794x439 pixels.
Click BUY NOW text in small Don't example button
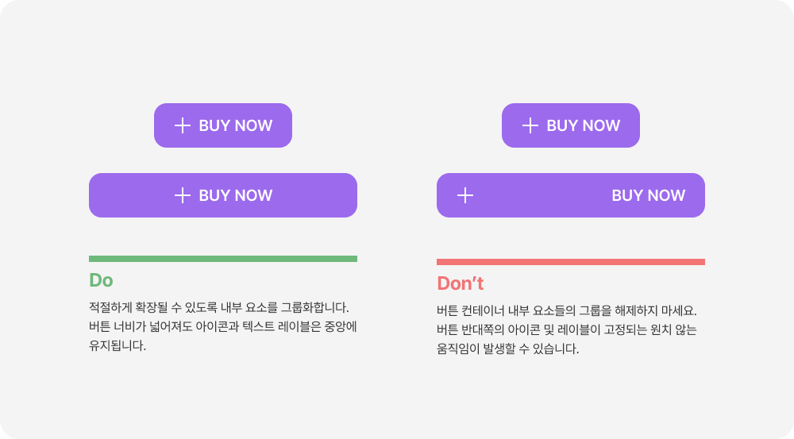coord(584,125)
